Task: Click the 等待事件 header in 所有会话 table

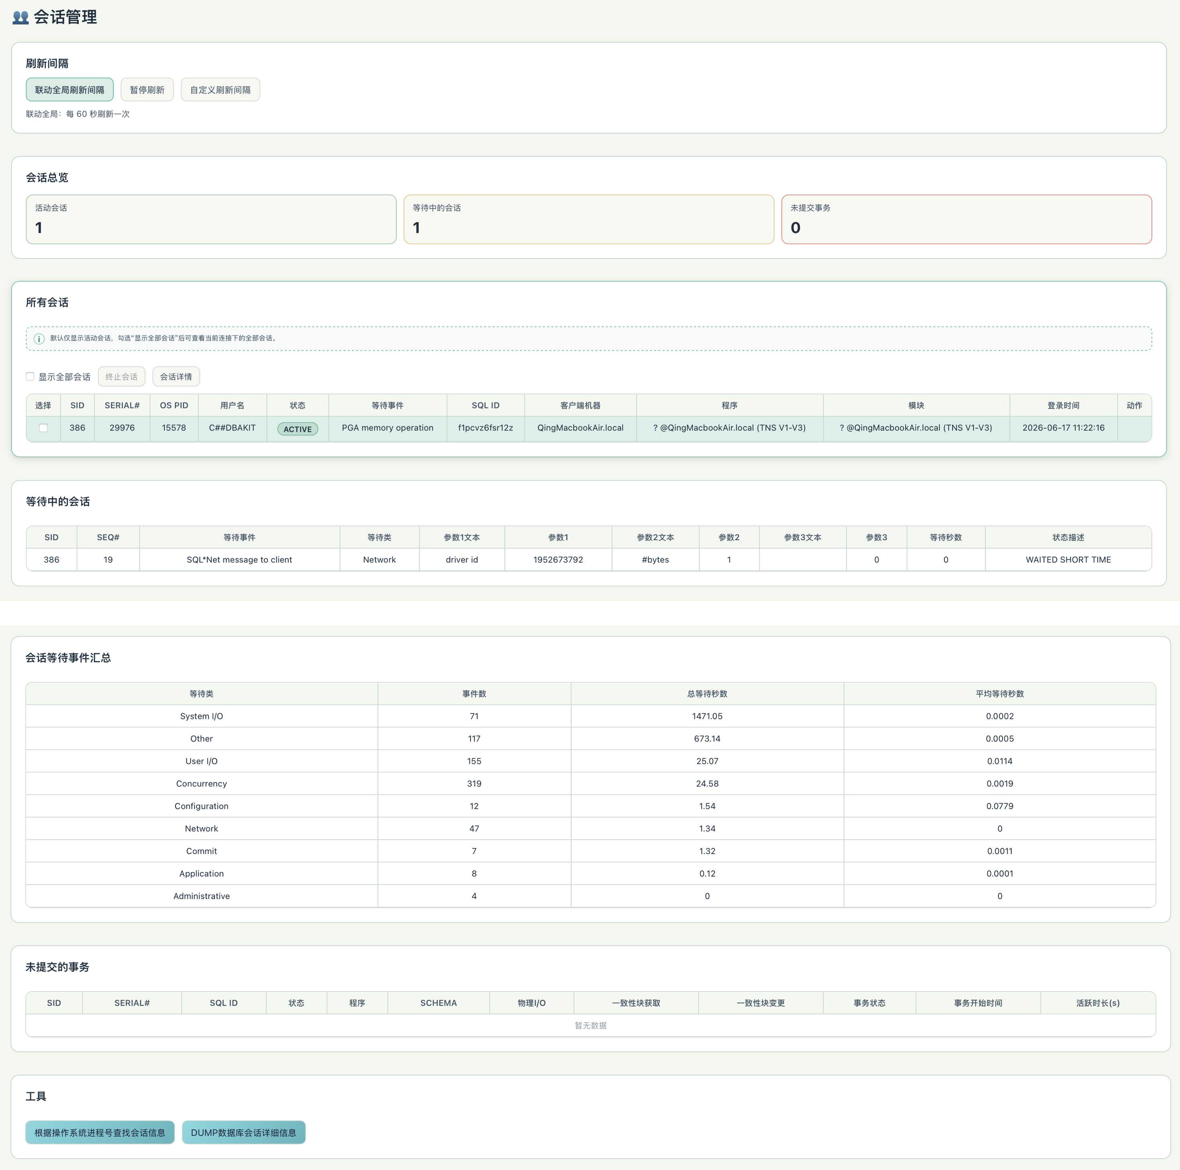Action: tap(388, 405)
